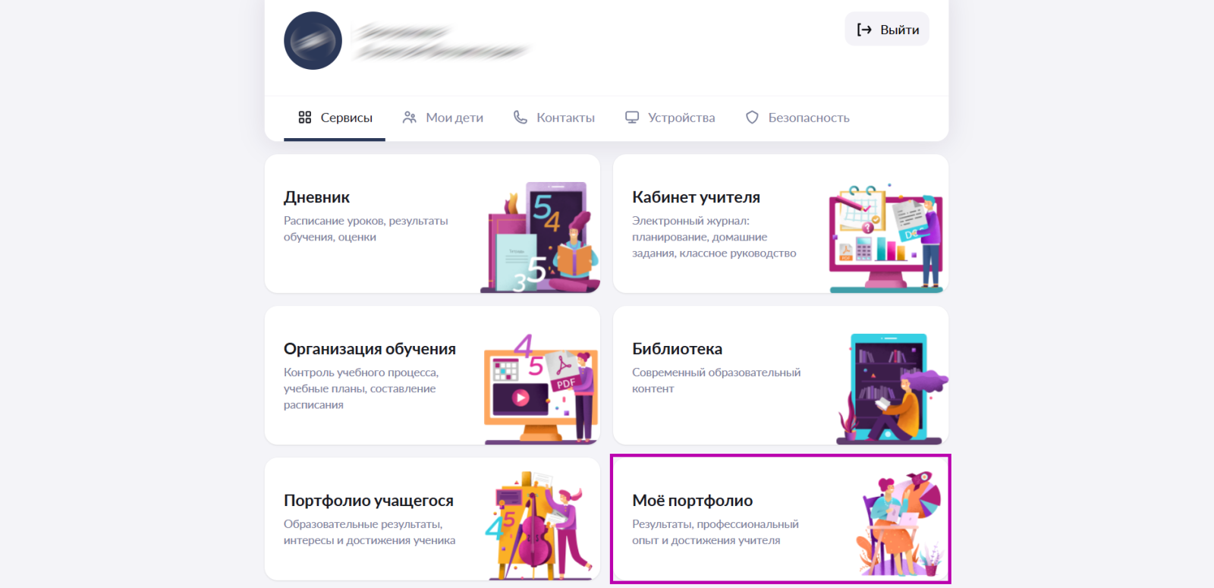Image resolution: width=1214 pixels, height=588 pixels.
Task: Click the exit arrow icon in Выйти
Action: [864, 30]
